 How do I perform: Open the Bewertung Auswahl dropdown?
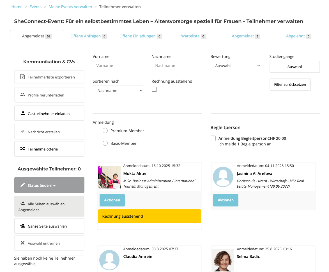coord(236,66)
